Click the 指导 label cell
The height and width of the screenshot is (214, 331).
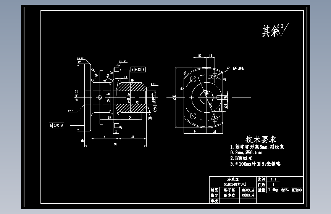[x=214, y=195]
